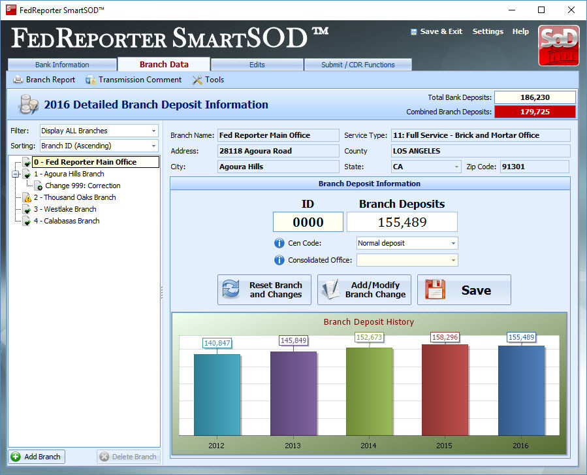Viewport: 587px width, 475px height.
Task: Select Change 999: Correction in tree
Action: point(83,186)
